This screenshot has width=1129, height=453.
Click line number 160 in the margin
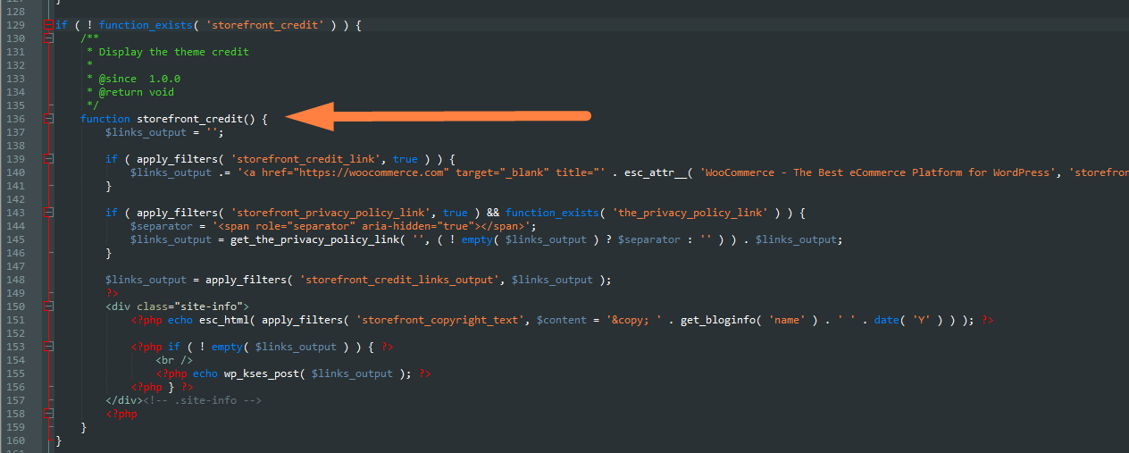[x=15, y=440]
